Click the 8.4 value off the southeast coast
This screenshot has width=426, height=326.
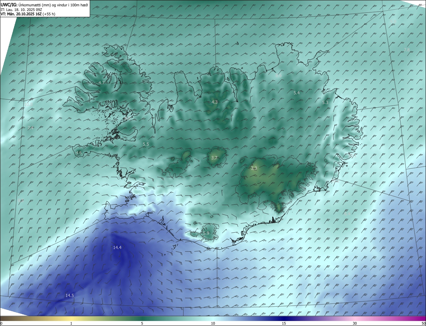point(347,213)
